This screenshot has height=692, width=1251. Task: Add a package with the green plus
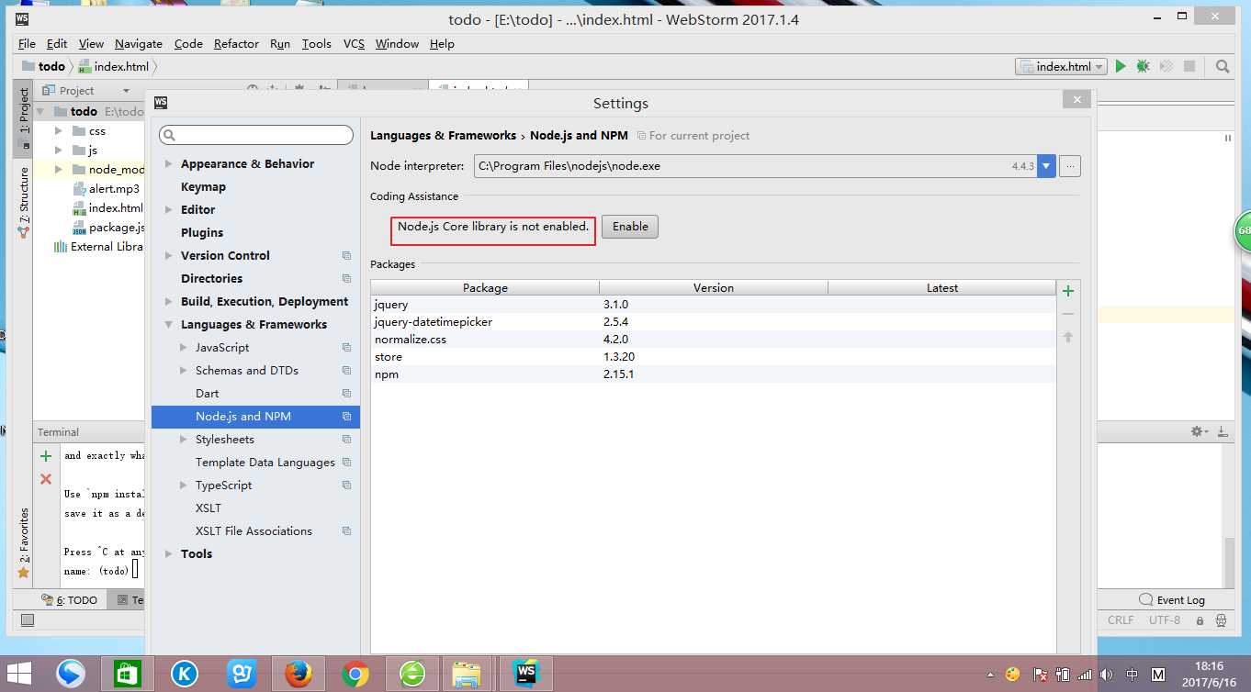point(1068,291)
